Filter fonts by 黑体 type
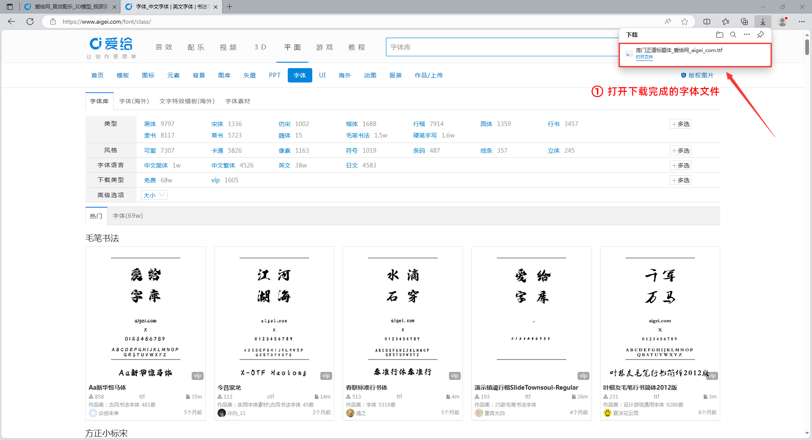 coord(150,124)
